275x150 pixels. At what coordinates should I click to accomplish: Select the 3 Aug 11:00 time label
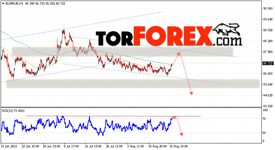[136, 146]
